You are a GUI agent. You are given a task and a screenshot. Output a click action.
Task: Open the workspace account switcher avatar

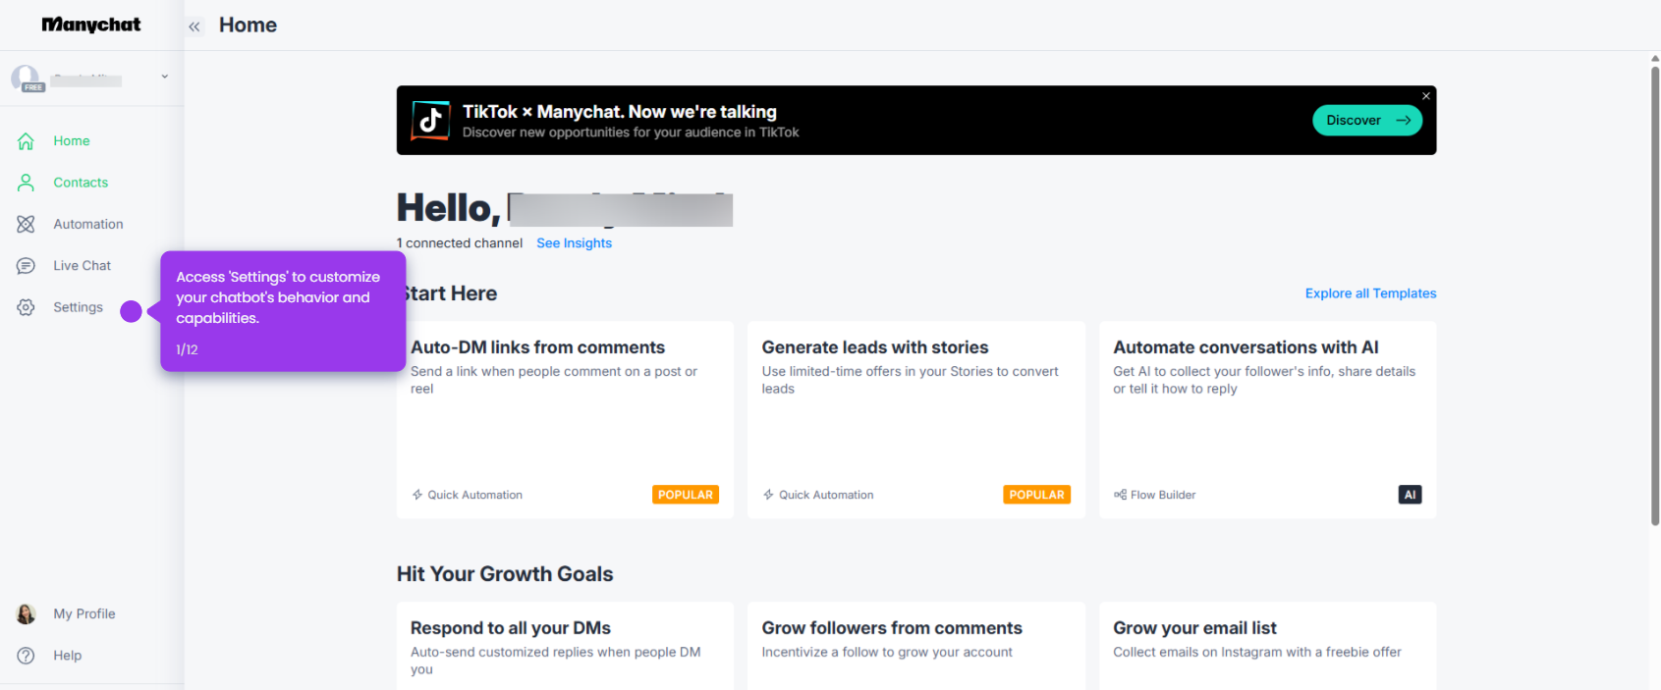27,79
